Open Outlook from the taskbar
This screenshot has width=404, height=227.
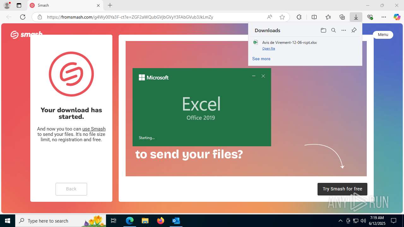tap(176, 221)
